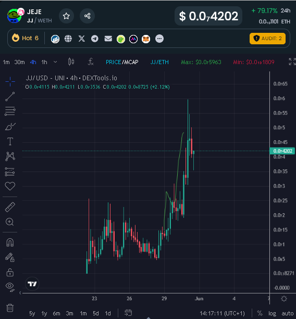Open the Telegram link icon
Screen dimensions: 296x319
(x=95, y=39)
